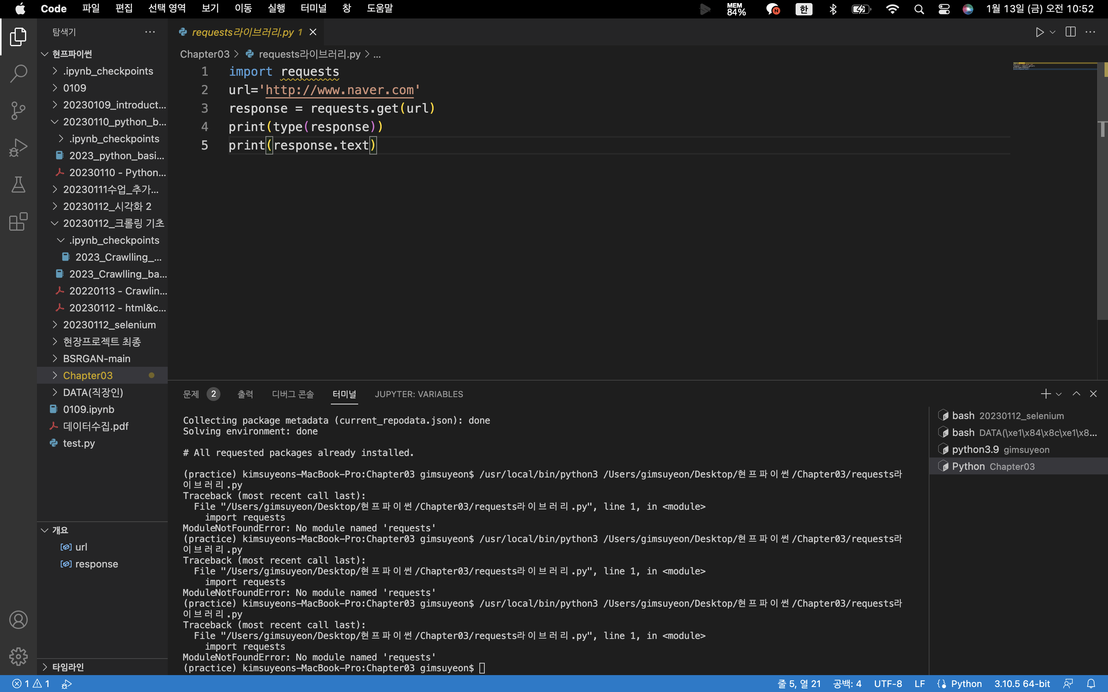Select the Python Chapter03 terminal
Screen dimensions: 1108x692
point(1018,466)
